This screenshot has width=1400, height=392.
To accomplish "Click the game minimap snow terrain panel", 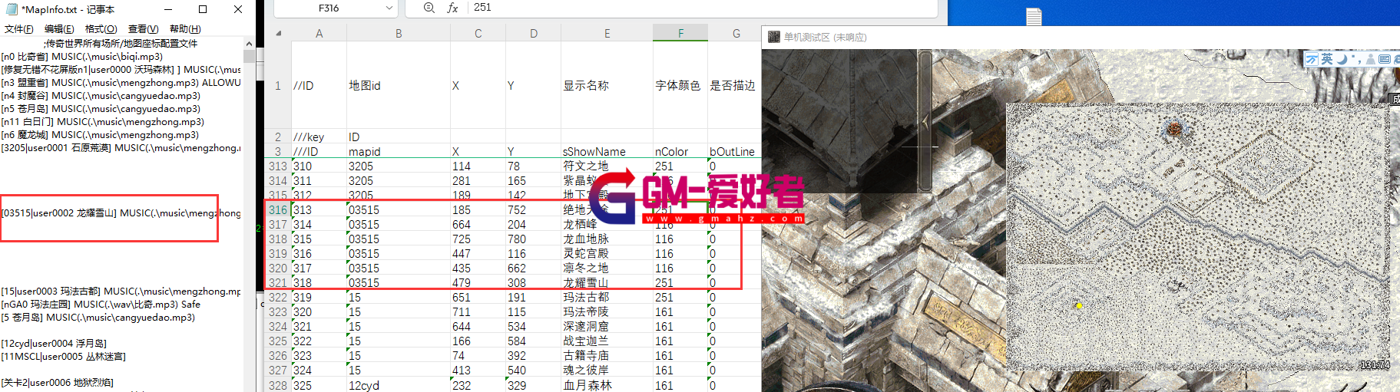I will 1198,237.
